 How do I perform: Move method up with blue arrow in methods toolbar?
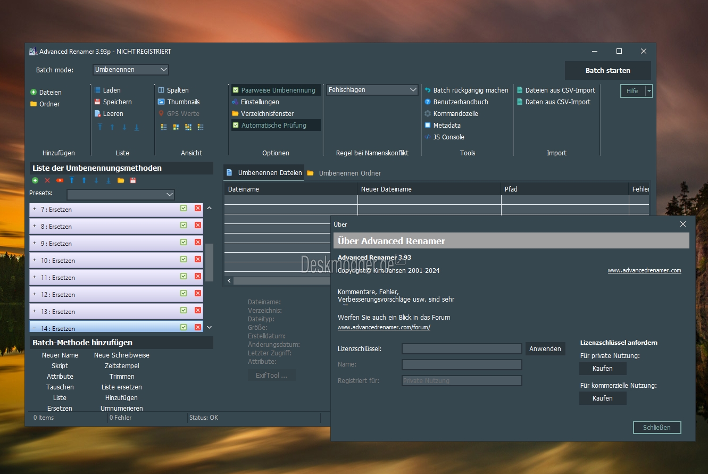84,181
